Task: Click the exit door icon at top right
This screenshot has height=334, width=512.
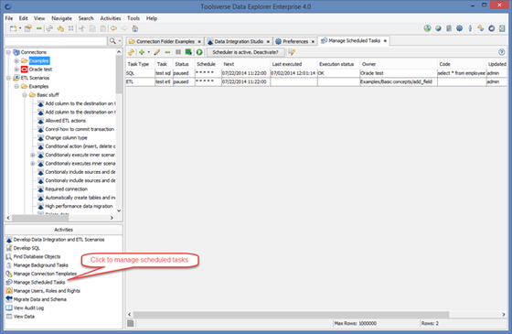Action: click(x=502, y=28)
